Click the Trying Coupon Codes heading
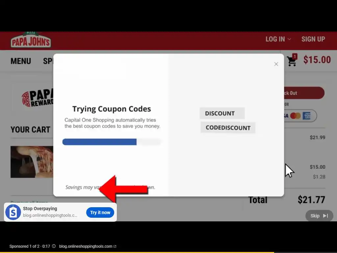This screenshot has height=253, width=337. click(112, 109)
